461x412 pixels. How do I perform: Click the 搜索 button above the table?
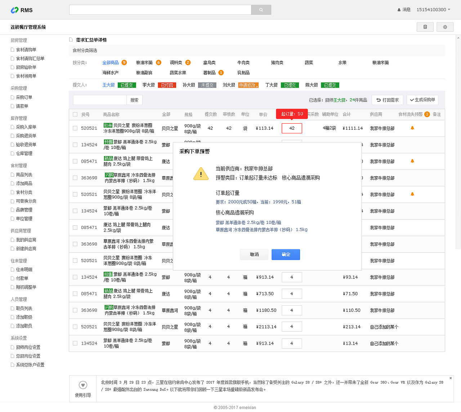[x=134, y=100]
